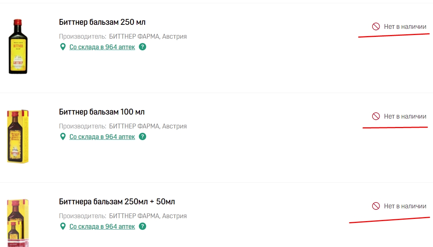Image resolution: width=433 pixels, height=247 pixels.
Task: Click help icon for Биттнер бальзам 250 мл
Action: click(x=143, y=47)
